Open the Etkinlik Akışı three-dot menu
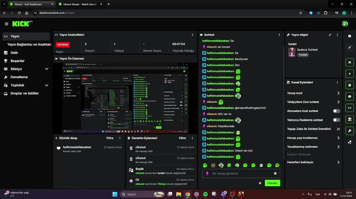This screenshot has height=199, width=356. coord(120,138)
